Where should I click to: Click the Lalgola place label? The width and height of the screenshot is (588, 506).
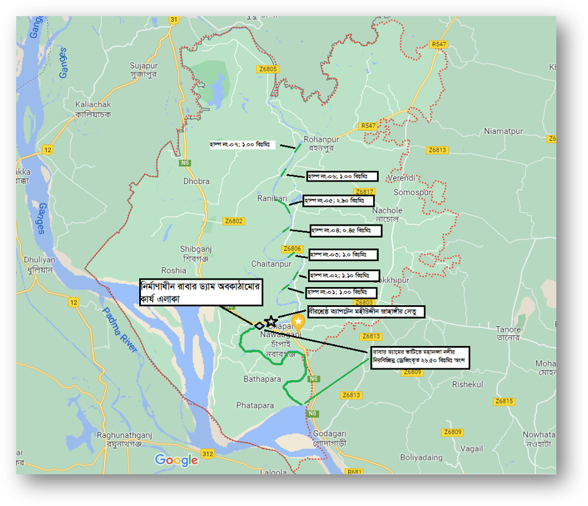[x=273, y=471]
